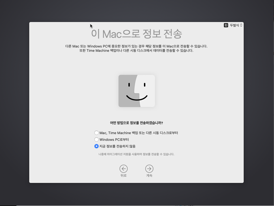This screenshot has height=206, width=274.
Task: Click the 이 Mac으로 정보 전송 title
Action: 136,34
